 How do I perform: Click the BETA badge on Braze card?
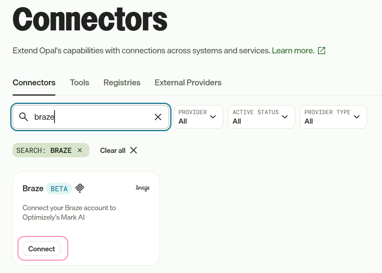point(59,189)
